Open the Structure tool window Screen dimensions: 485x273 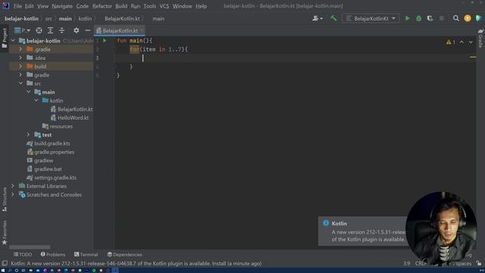point(5,199)
